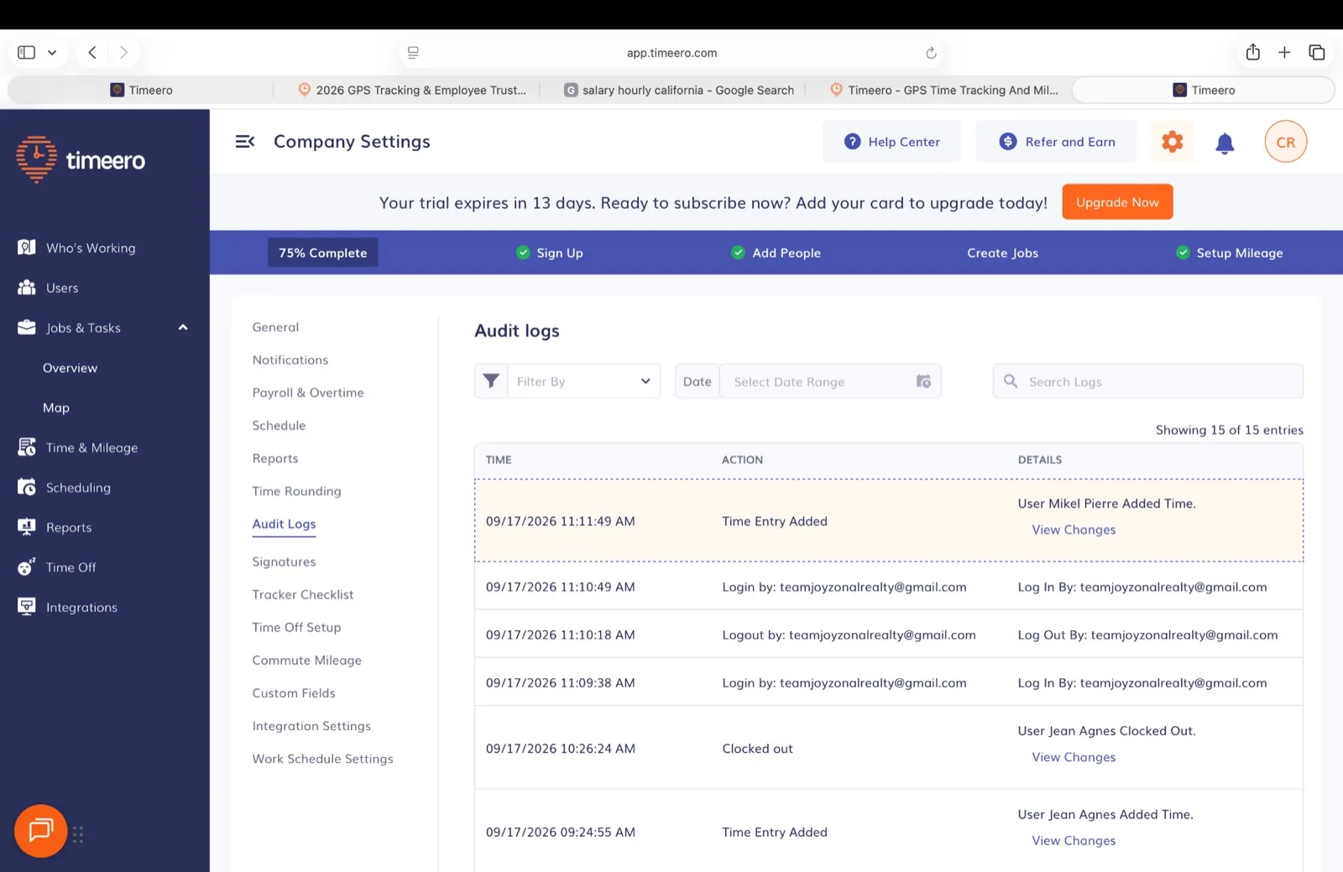
Task: Collapse the Jobs & Tasks section chevron
Action: (183, 327)
